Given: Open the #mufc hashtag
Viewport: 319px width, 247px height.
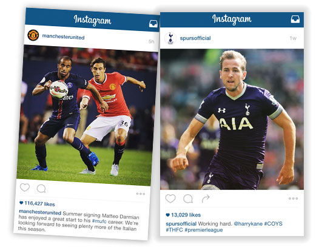Looking at the screenshot, I should coord(99,221).
